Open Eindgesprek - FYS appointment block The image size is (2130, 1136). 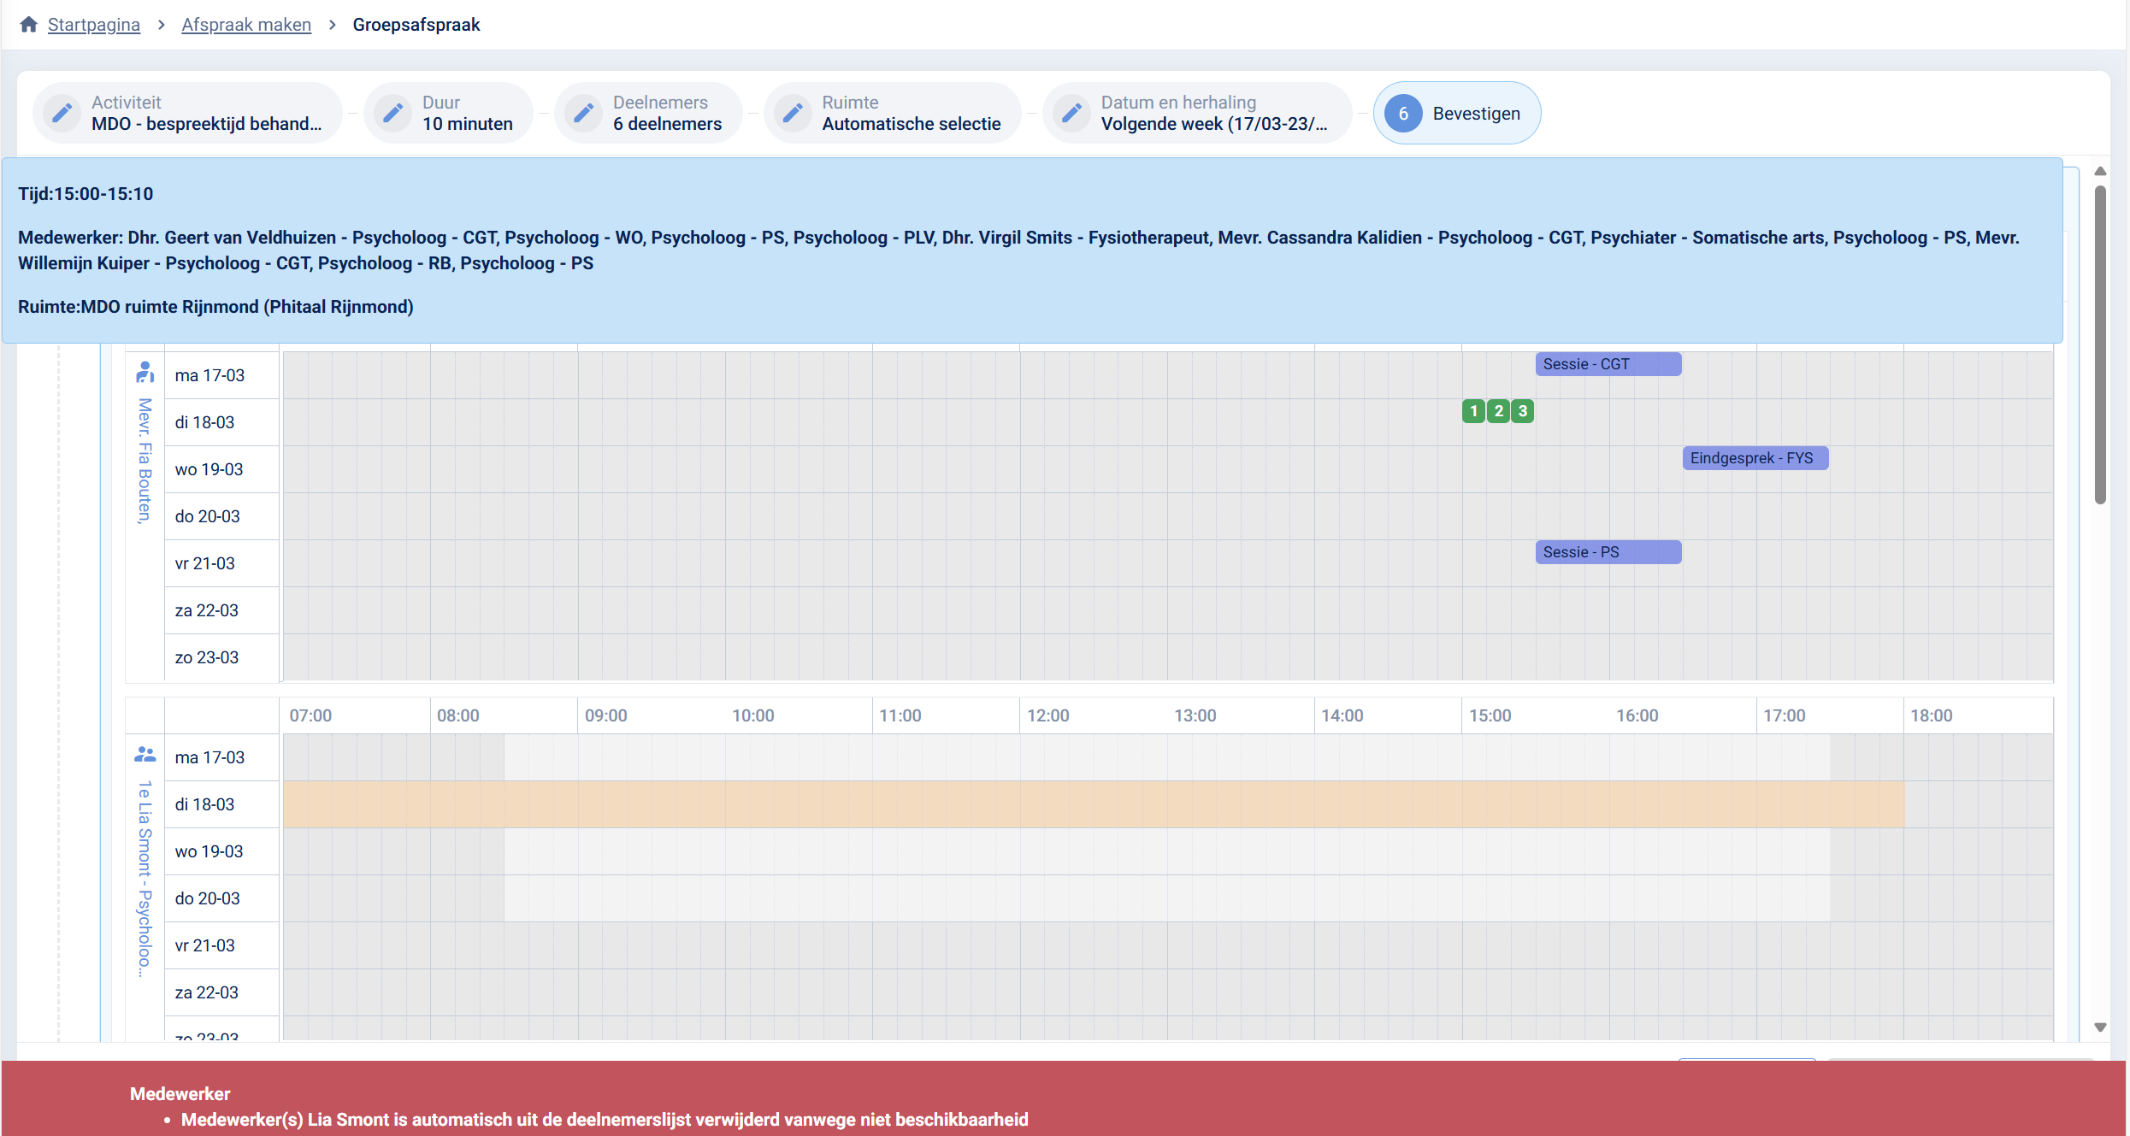[x=1755, y=458]
